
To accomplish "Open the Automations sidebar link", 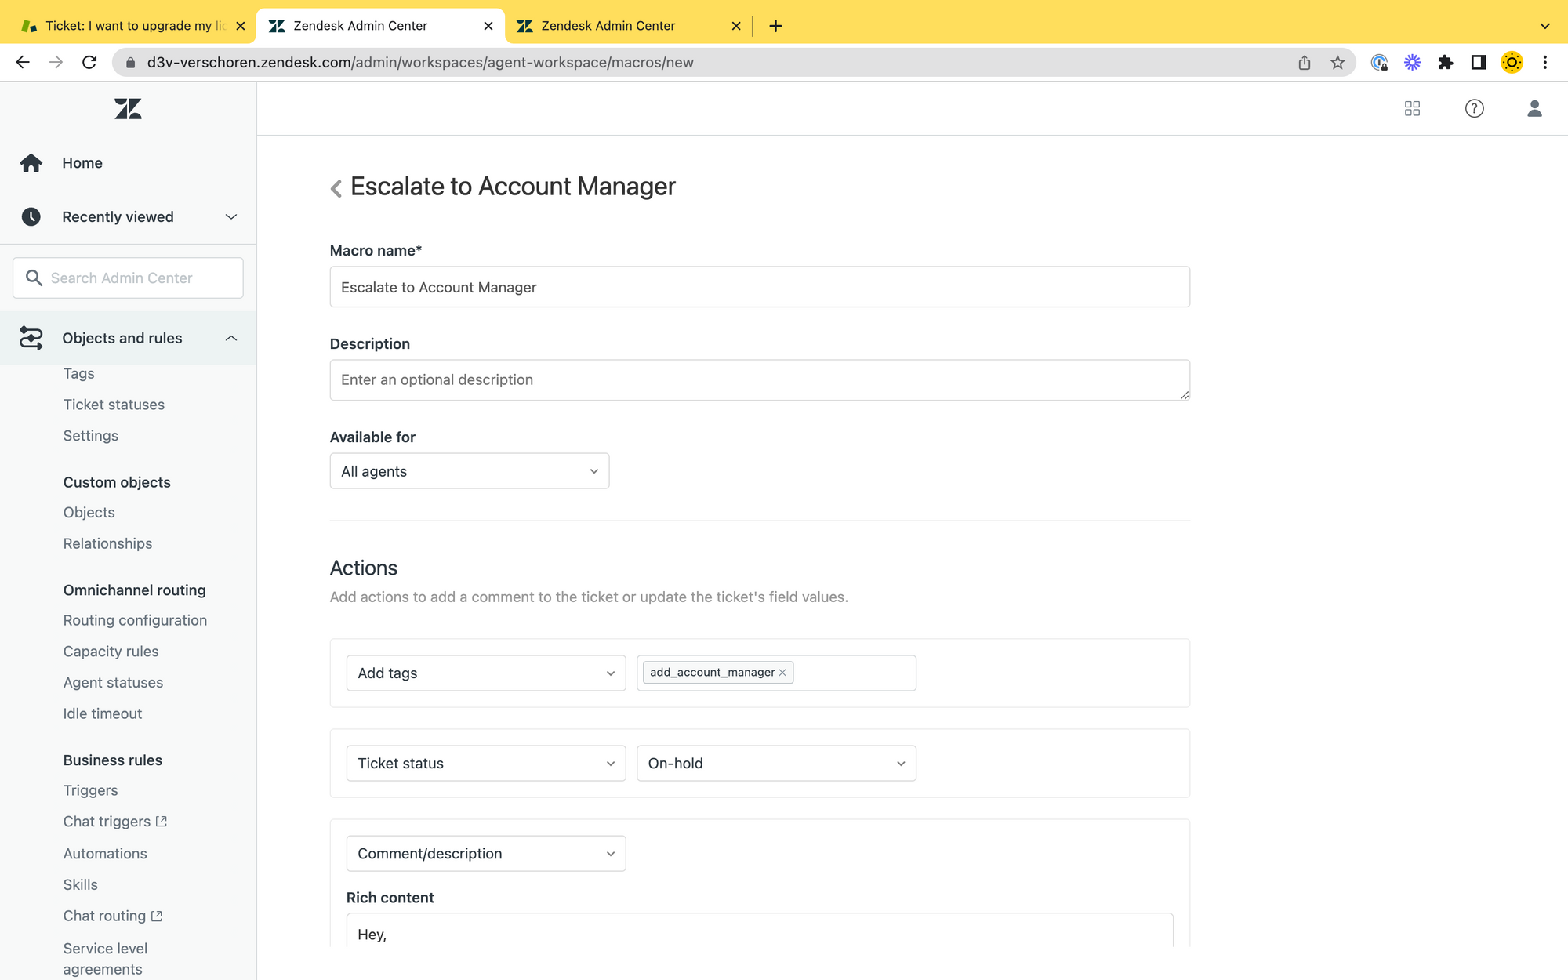I will (105, 854).
